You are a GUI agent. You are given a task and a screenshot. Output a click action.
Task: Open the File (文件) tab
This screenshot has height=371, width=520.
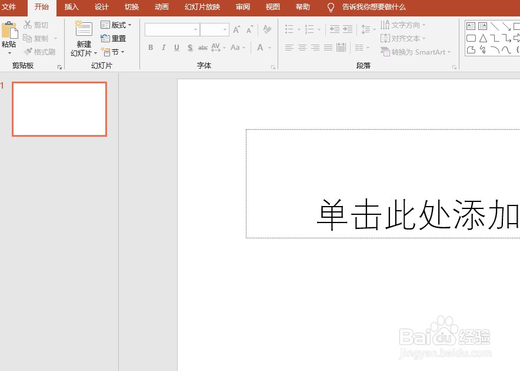pyautogui.click(x=9, y=7)
